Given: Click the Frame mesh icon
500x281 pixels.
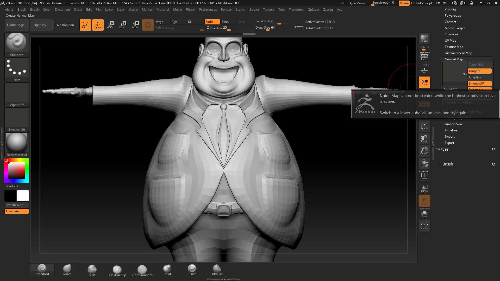Looking at the screenshot, I should click(x=424, y=126).
